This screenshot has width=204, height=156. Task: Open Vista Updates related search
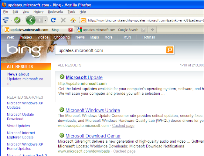pyautogui.click(x=18, y=126)
